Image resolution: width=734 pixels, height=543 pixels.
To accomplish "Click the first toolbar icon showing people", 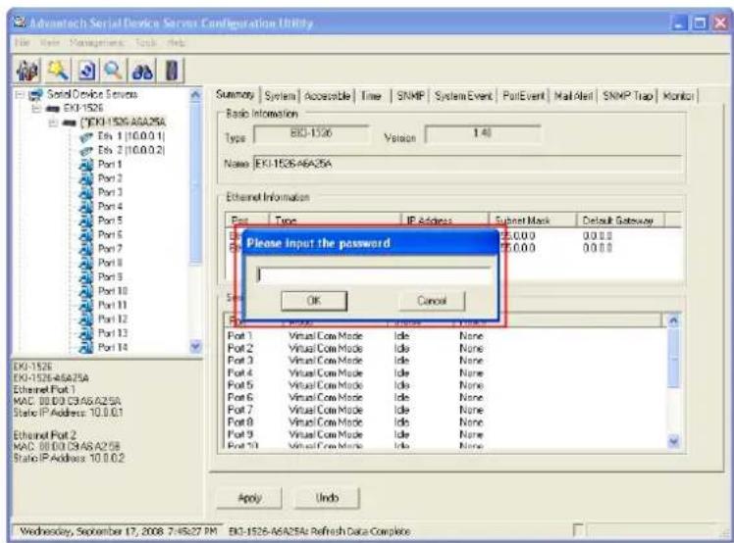I will coord(28,72).
